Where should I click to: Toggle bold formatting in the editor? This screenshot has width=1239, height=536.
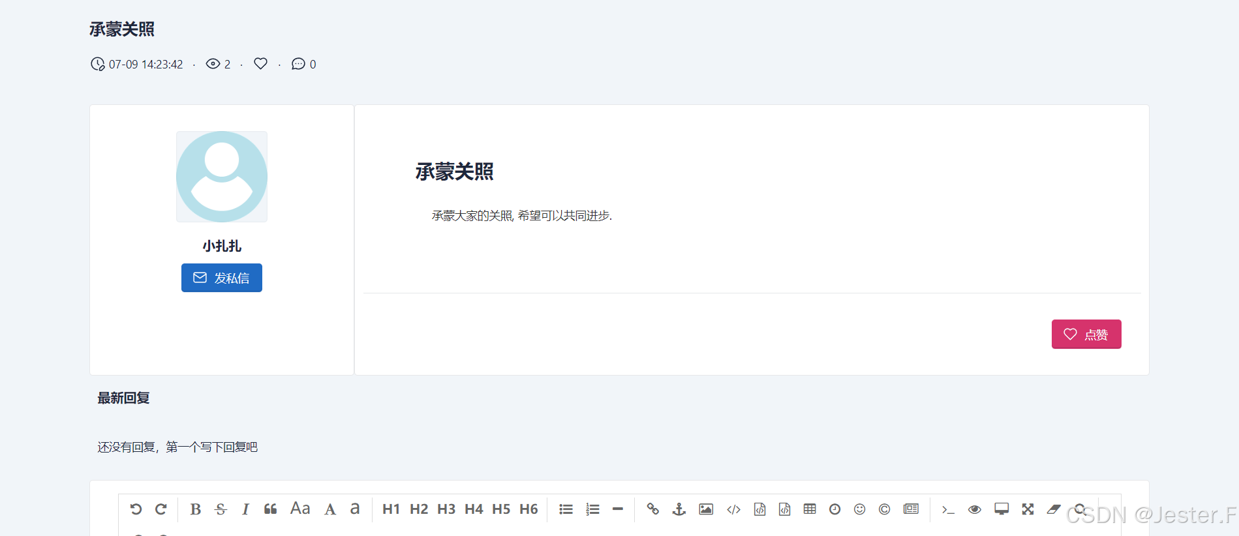[195, 509]
